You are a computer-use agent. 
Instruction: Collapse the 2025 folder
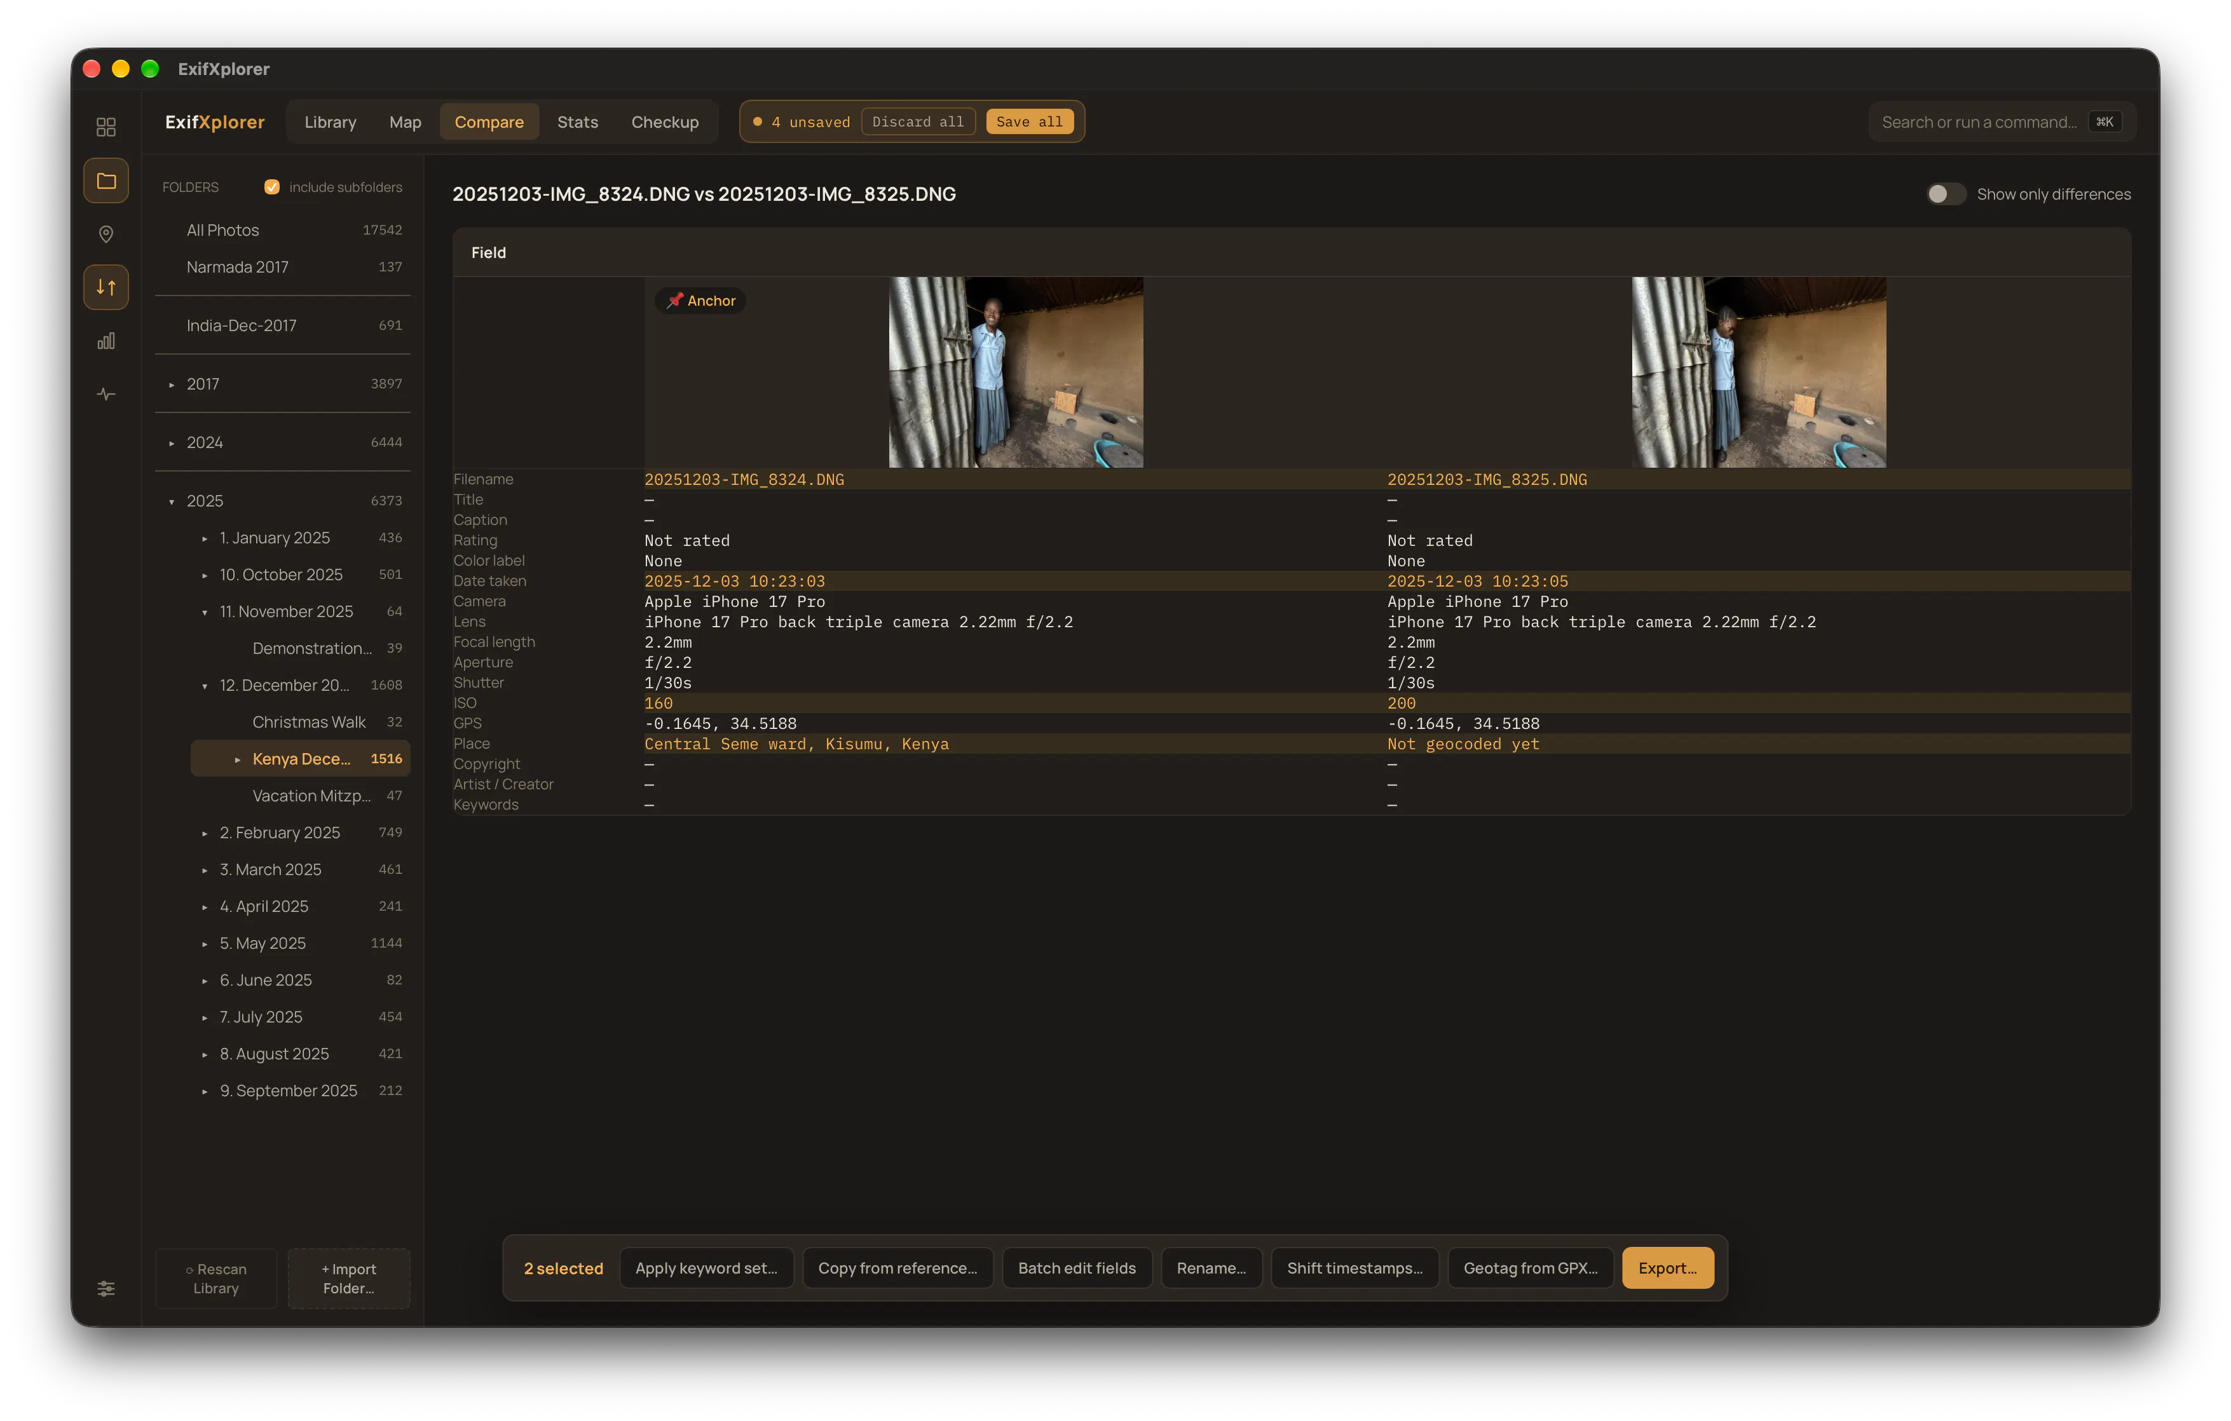click(170, 501)
